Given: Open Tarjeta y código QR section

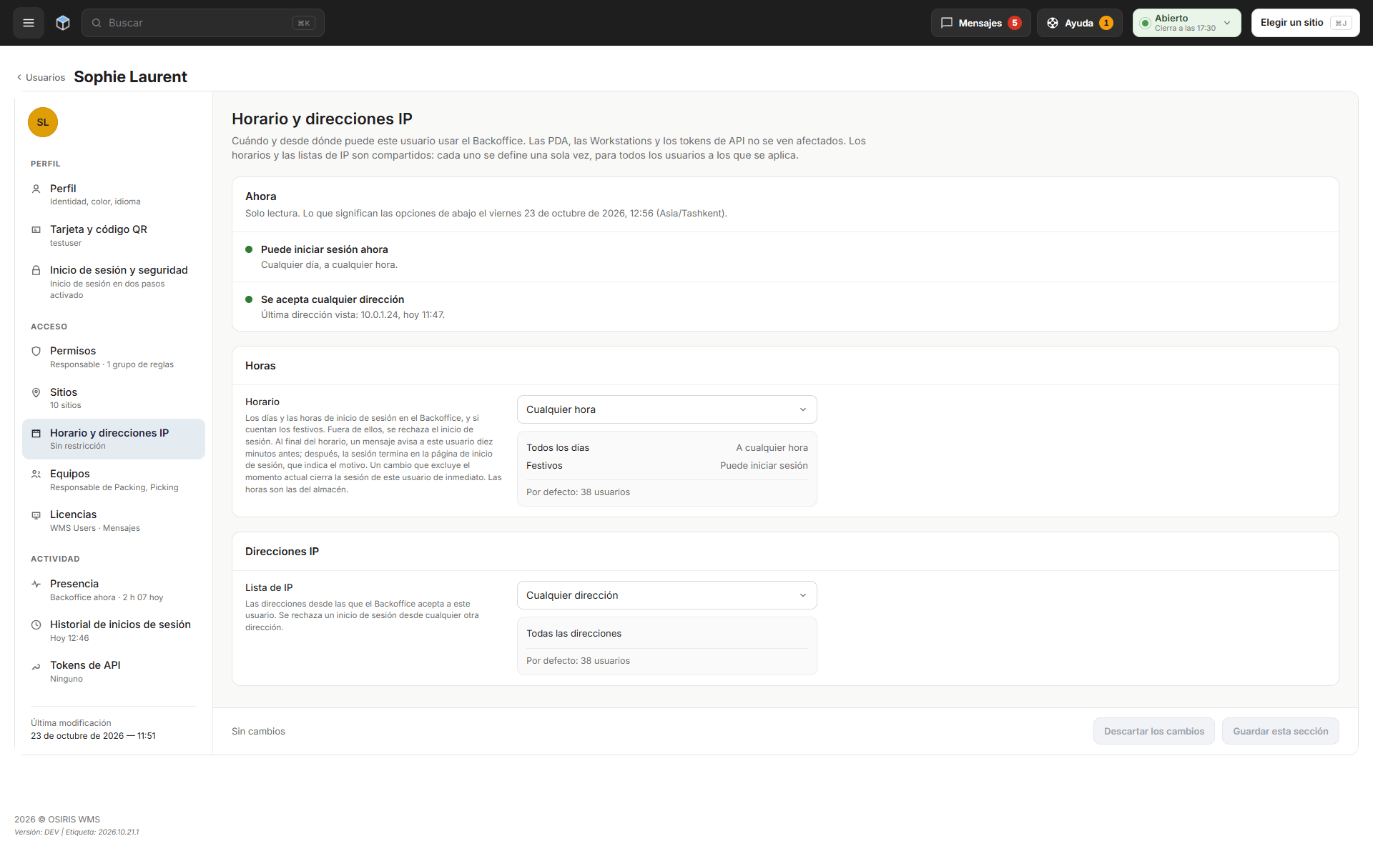Looking at the screenshot, I should point(114,236).
